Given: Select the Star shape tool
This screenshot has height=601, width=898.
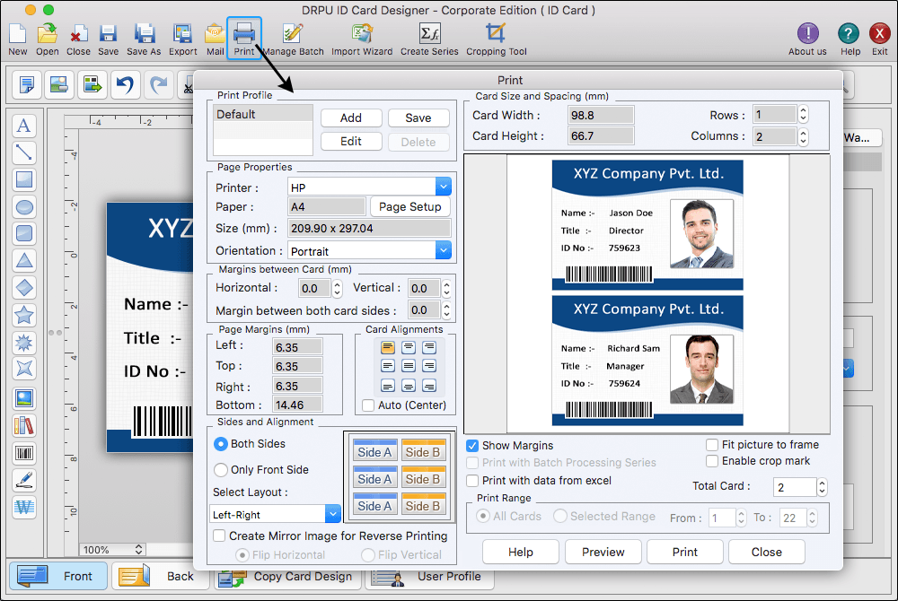Looking at the screenshot, I should [x=24, y=315].
